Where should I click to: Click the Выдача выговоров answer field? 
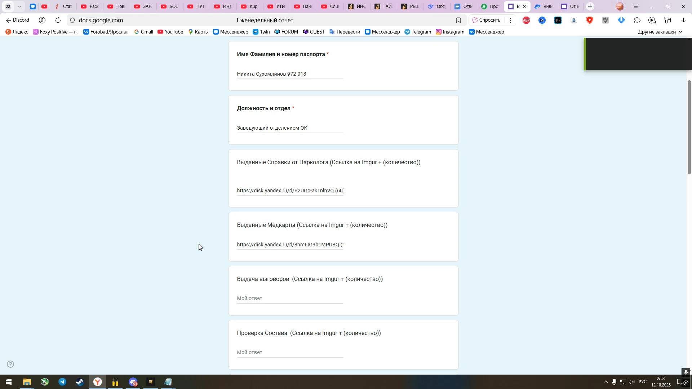[290, 299]
